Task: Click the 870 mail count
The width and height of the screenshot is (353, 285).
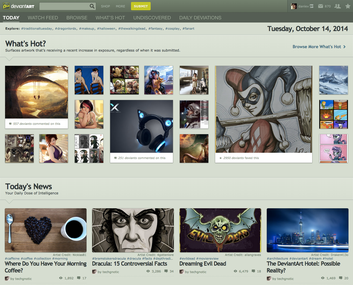Action: point(328,6)
